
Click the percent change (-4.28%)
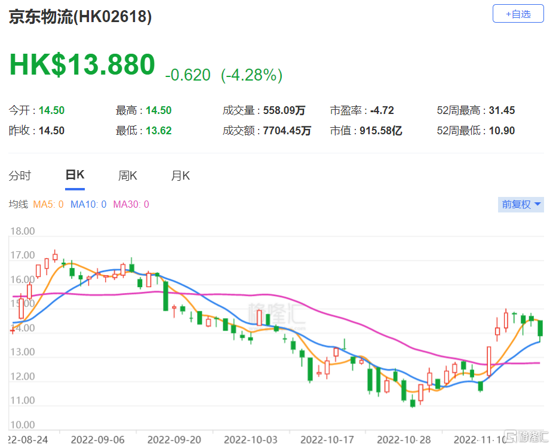251,75
